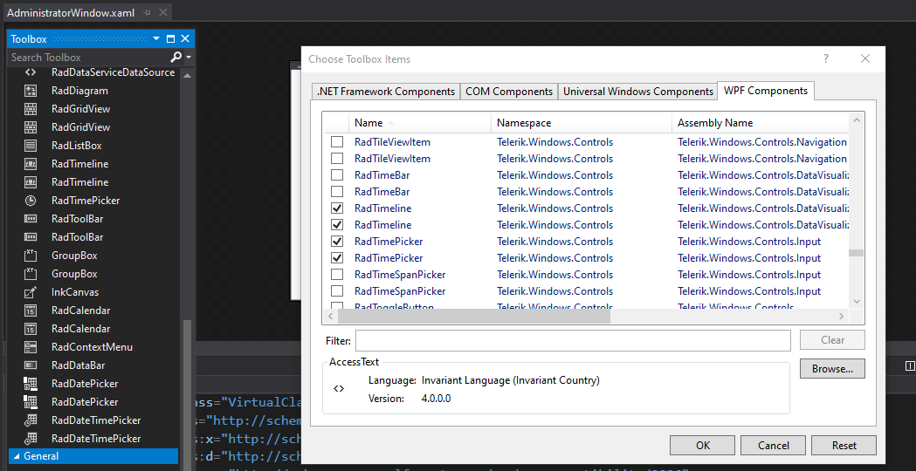Screen dimensions: 916x471
Task: Select RadDiagram text in the Toolbox
Action: pyautogui.click(x=79, y=91)
